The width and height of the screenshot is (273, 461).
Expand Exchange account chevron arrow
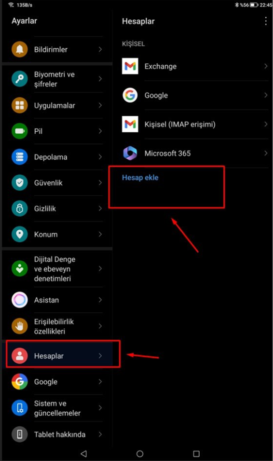pyautogui.click(x=266, y=66)
